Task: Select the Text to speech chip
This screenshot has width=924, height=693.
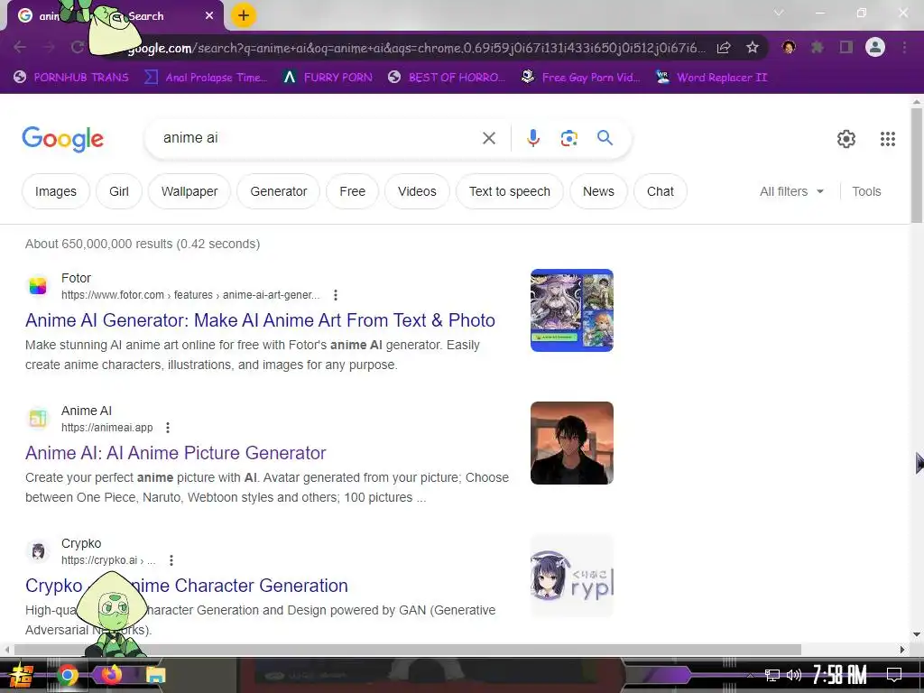Action: (509, 191)
